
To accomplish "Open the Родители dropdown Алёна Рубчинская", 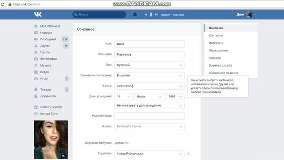I will click(150, 154).
